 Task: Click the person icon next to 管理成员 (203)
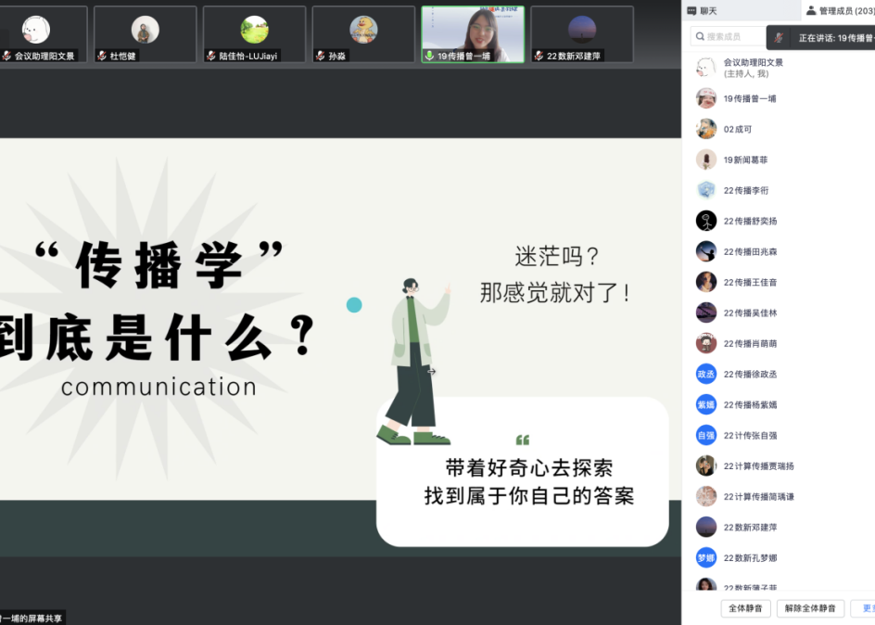click(x=811, y=10)
